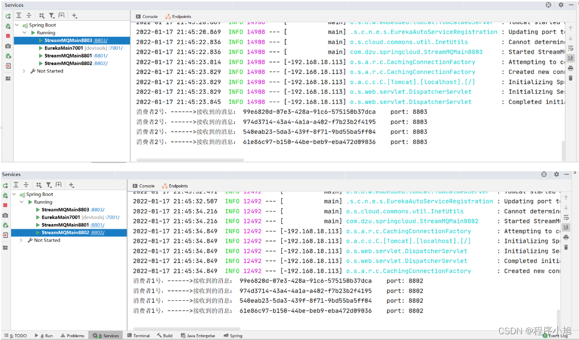Viewport: 579px width, 340px height.
Task: Click Expand All icon in upper Services toolbar
Action: coord(19,15)
